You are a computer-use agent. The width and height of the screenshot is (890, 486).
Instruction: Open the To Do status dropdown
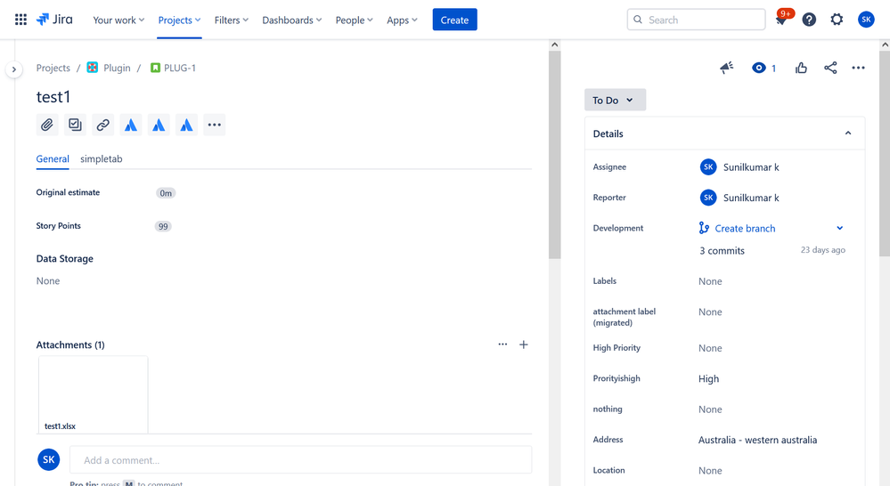(x=615, y=100)
